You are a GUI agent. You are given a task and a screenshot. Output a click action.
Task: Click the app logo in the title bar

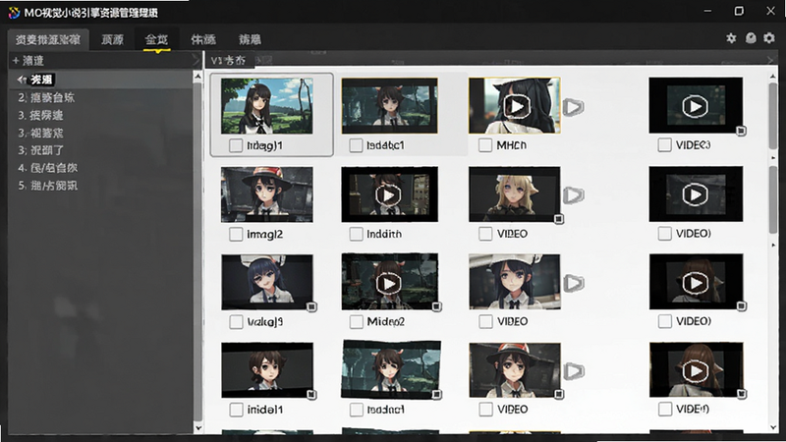pos(14,12)
